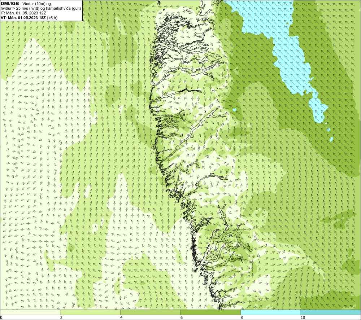Click the 0–2 m/s pale legend color
This screenshot has width=361, height=320.
[30, 312]
